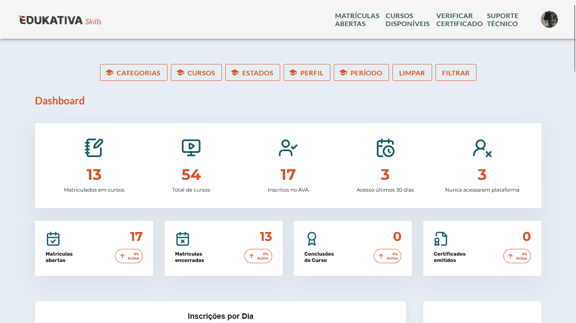Click the Edukativa Skills logo
This screenshot has width=576, height=323.
click(60, 20)
